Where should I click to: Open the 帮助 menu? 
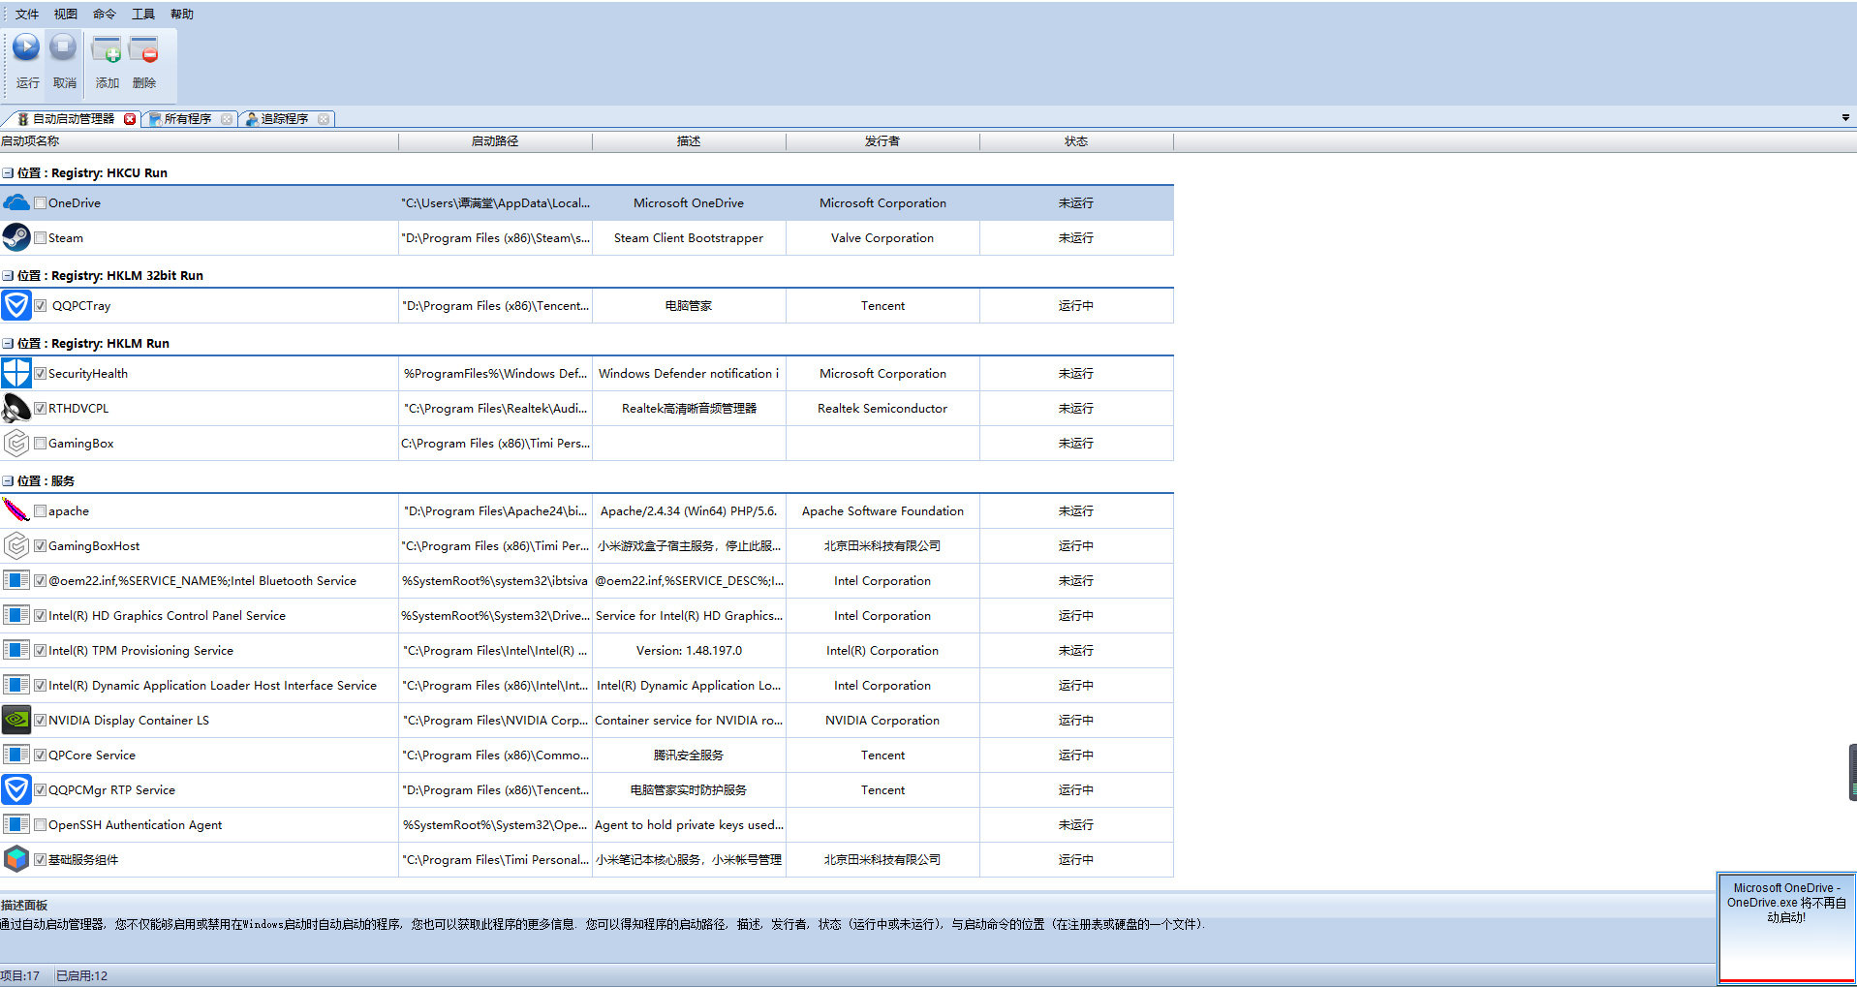click(182, 14)
